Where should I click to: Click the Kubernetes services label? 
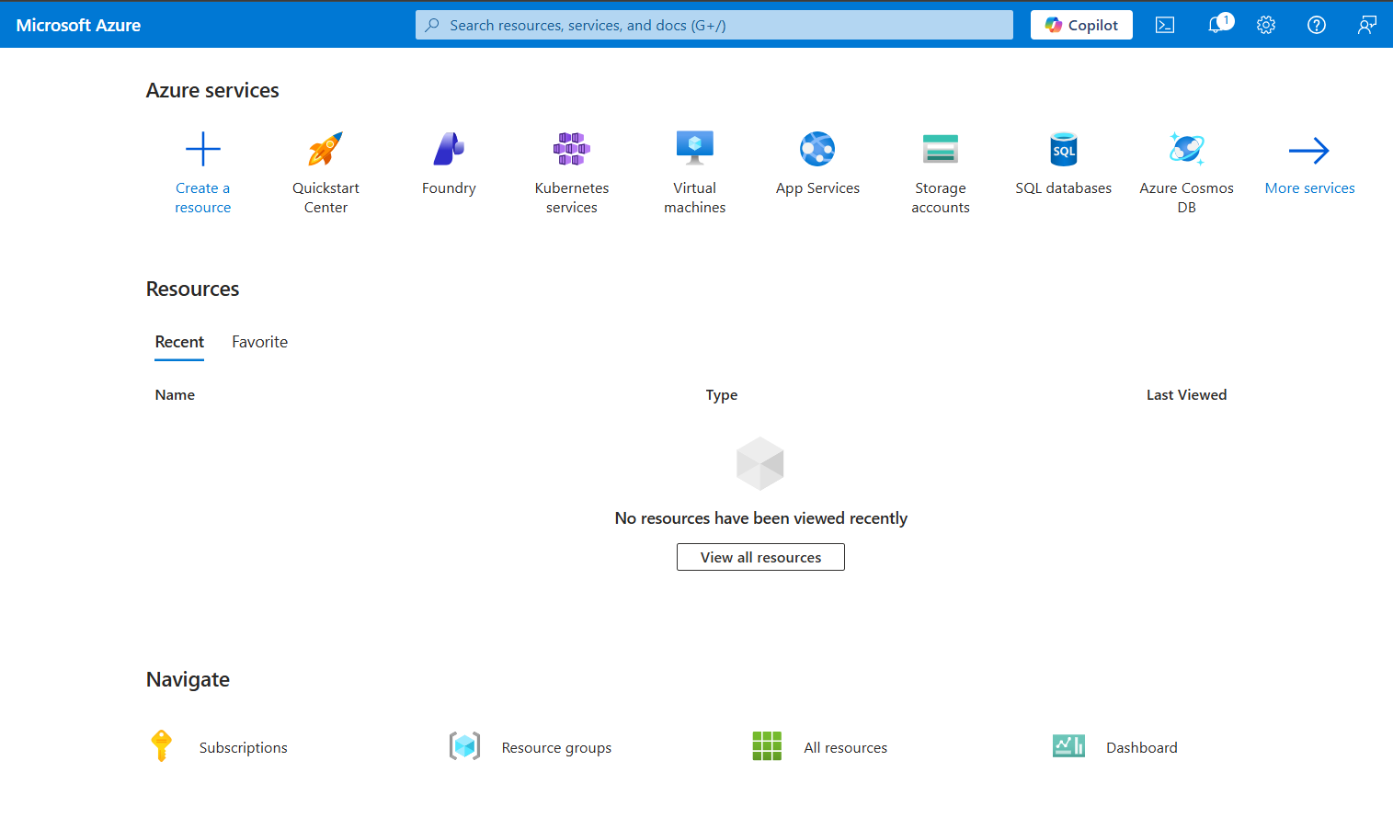click(572, 198)
